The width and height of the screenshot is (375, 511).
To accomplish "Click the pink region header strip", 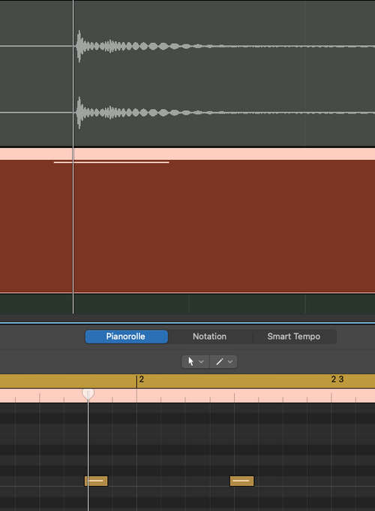I will [x=187, y=154].
